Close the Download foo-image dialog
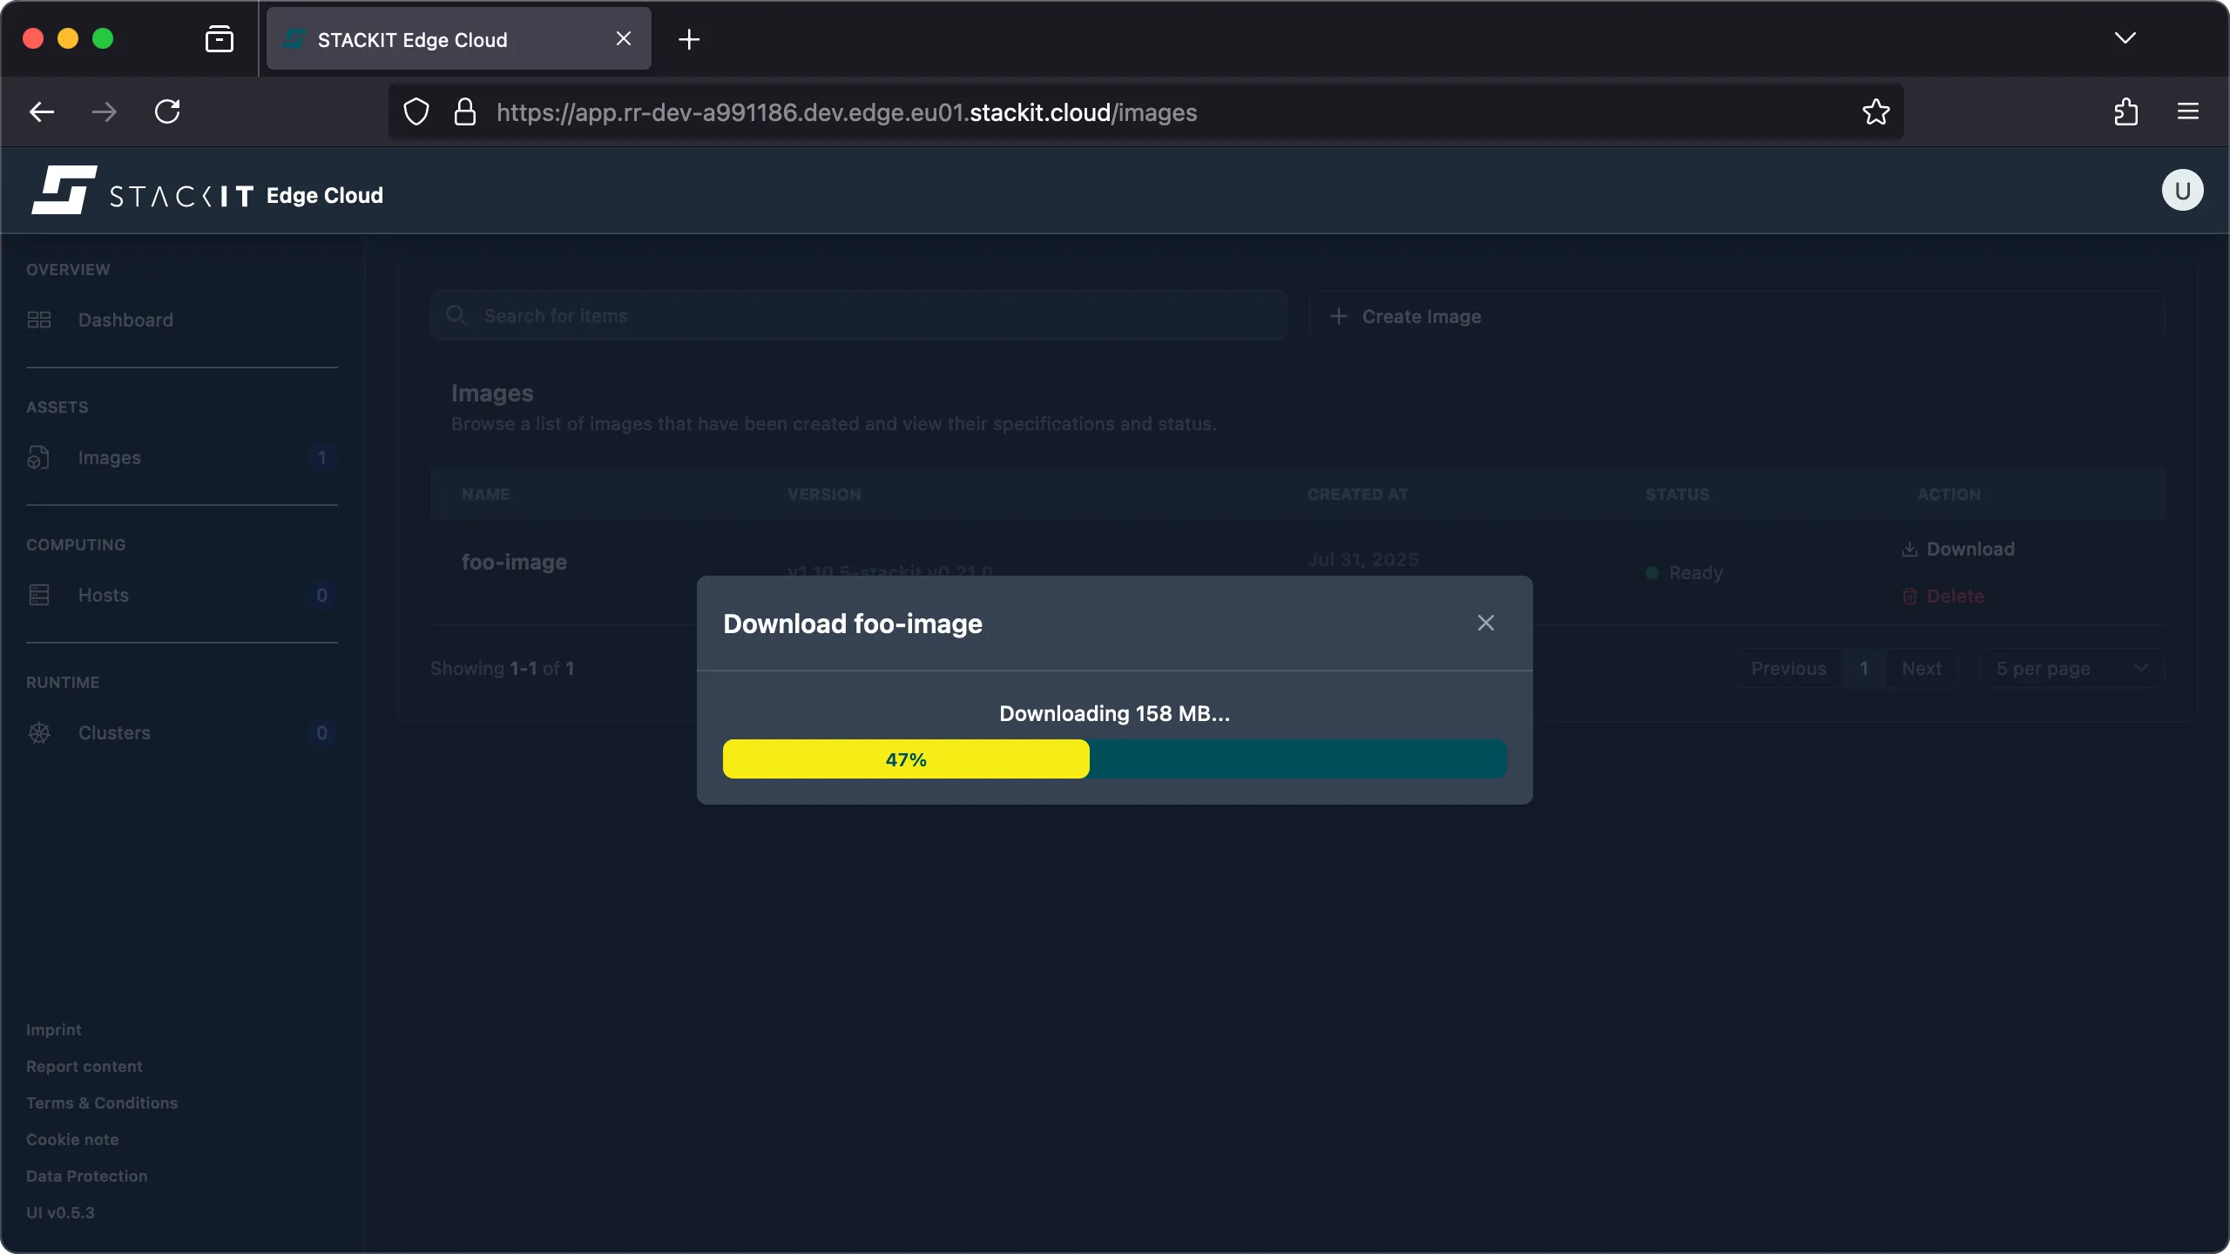 click(1484, 623)
